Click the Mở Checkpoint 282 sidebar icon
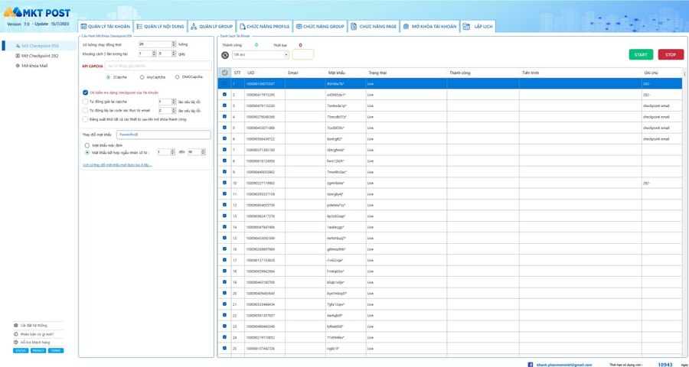Image resolution: width=689 pixels, height=367 pixels. [18, 56]
